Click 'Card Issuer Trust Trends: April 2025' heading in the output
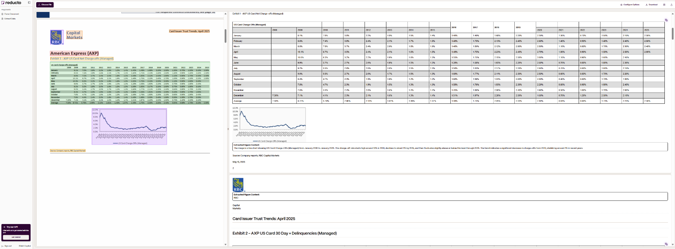The width and height of the screenshot is (675, 249). [x=264, y=219]
